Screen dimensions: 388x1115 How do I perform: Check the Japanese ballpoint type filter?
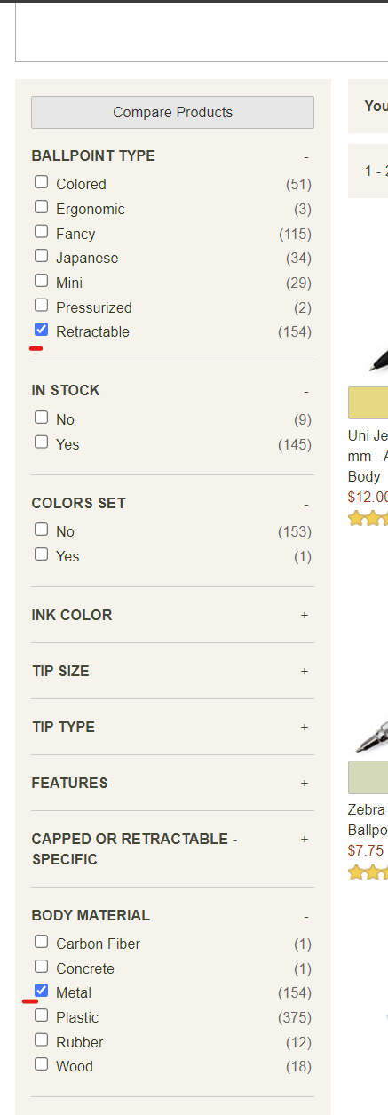click(x=41, y=256)
